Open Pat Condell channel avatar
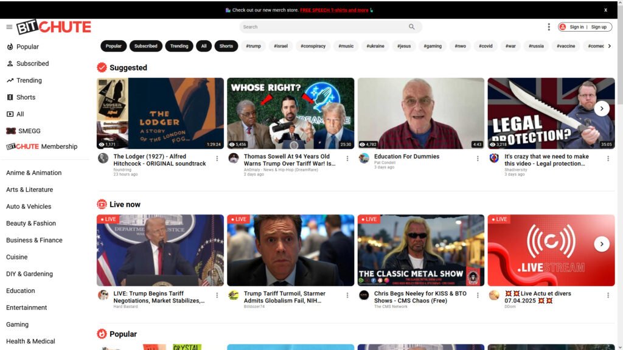The height and width of the screenshot is (350, 623). click(364, 159)
